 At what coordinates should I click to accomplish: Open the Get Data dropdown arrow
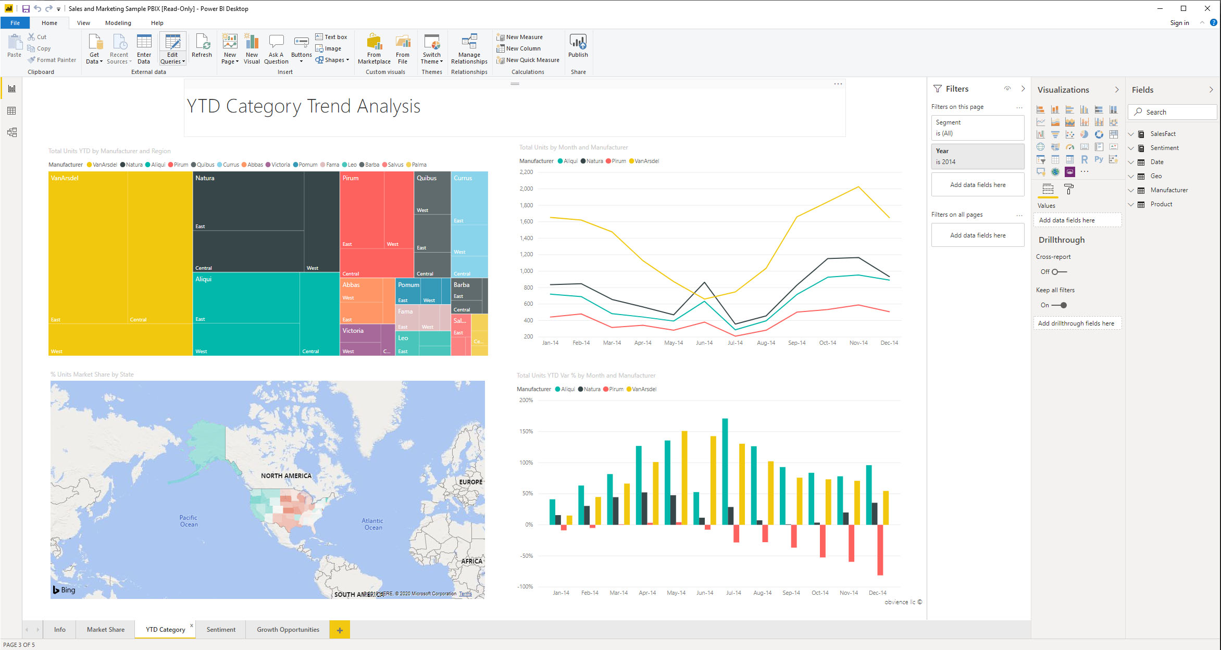(101, 62)
